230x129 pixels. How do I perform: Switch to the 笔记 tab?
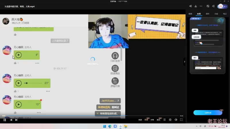click(x=225, y=14)
